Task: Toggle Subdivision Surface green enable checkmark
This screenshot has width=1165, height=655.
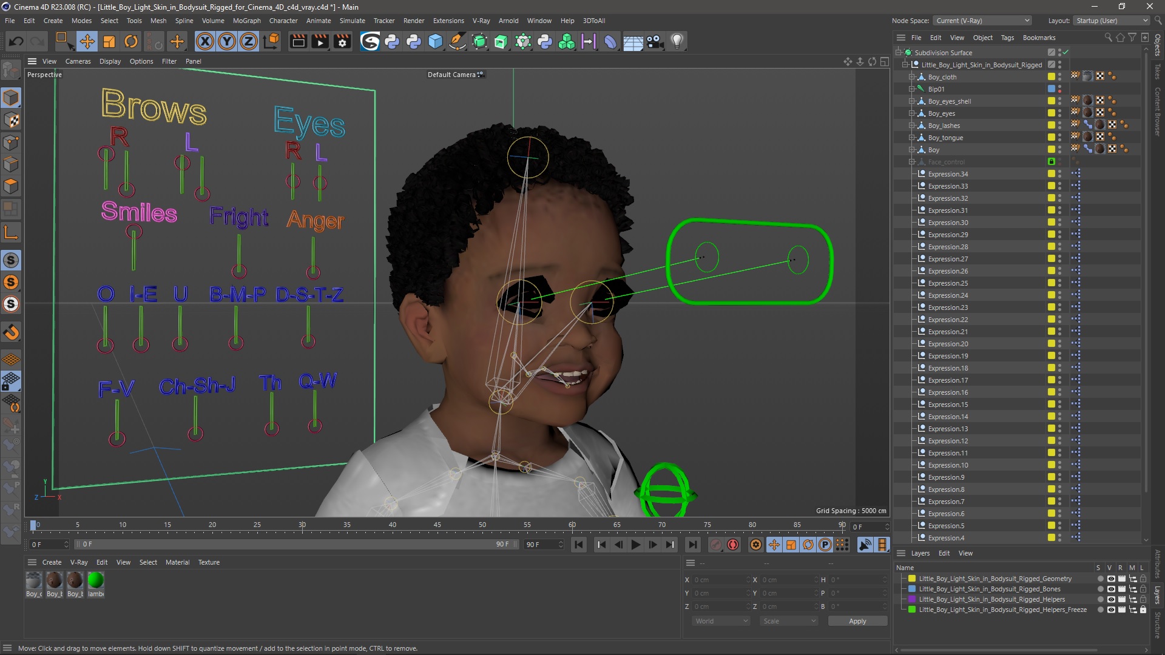Action: click(1065, 53)
